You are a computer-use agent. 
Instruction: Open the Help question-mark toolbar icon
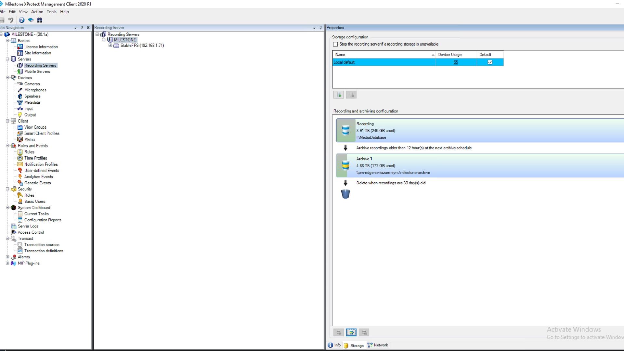[22, 20]
